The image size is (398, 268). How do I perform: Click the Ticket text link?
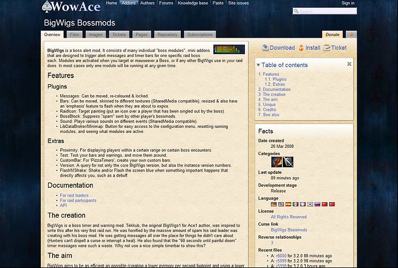tap(339, 48)
